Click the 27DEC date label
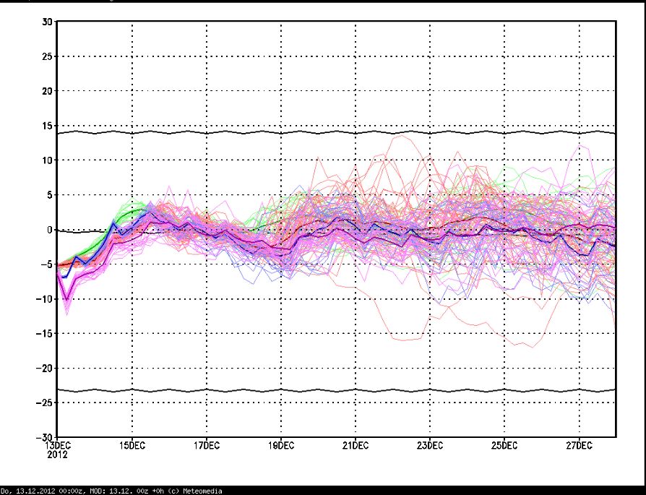The height and width of the screenshot is (495, 646). (579, 446)
